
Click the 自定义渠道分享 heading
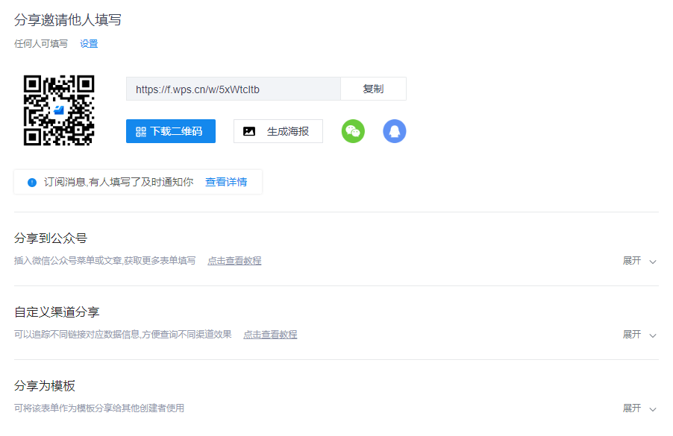57,312
